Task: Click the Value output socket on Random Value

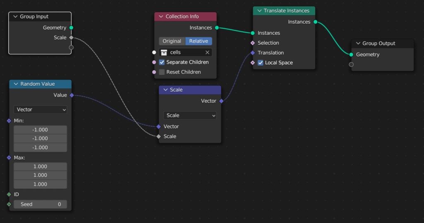Action: pos(72,95)
